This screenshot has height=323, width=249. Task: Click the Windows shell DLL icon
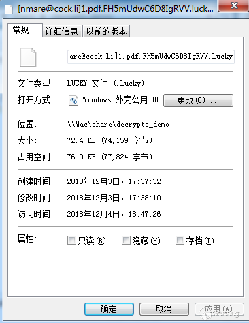(x=73, y=100)
